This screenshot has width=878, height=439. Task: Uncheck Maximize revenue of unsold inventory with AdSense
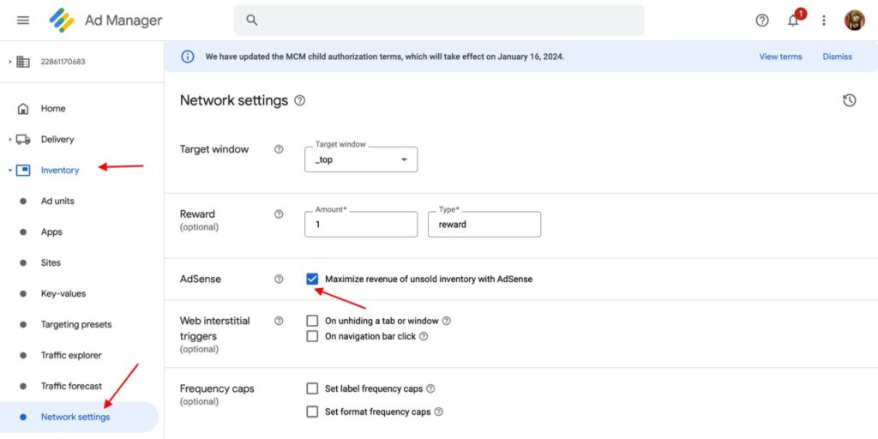(x=312, y=279)
